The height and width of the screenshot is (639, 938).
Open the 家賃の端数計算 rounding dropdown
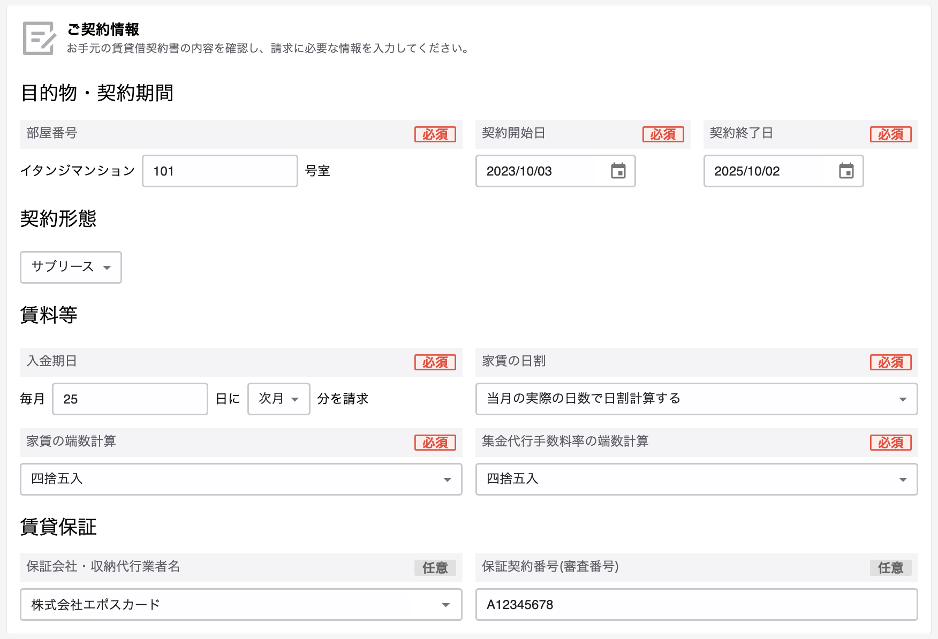[x=241, y=479]
